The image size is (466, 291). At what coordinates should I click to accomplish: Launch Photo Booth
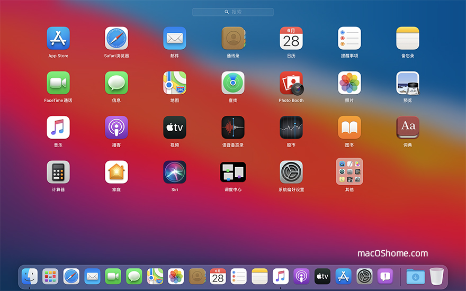point(291,83)
